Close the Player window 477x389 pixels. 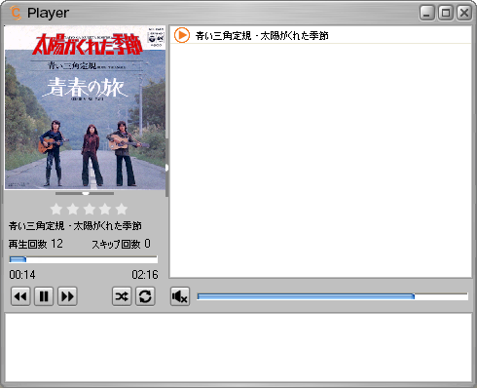click(x=464, y=13)
